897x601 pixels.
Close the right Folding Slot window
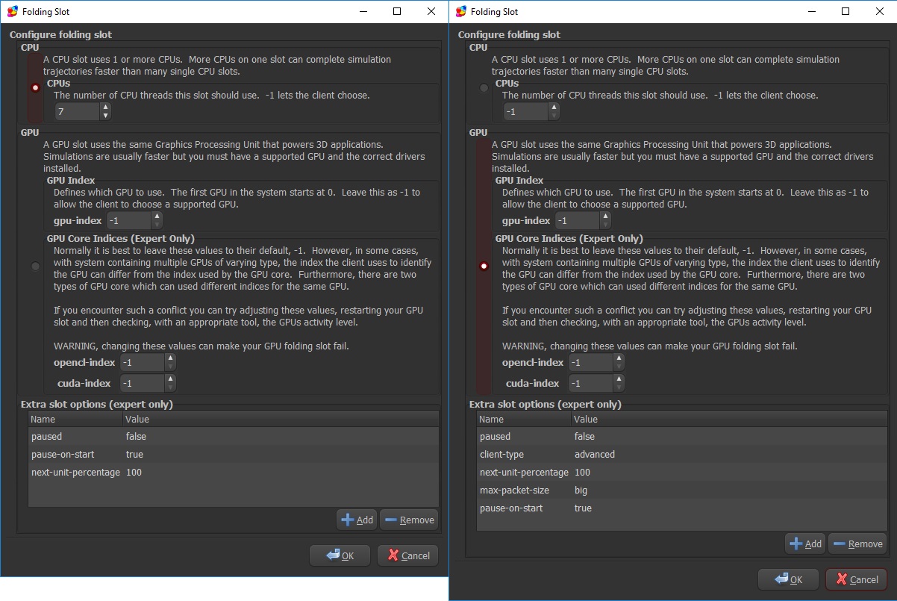tap(880, 11)
